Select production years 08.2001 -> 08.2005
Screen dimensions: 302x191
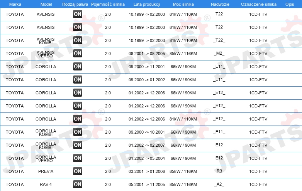(x=147, y=54)
